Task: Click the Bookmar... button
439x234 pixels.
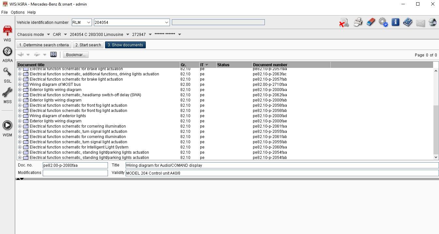Action: click(76, 55)
